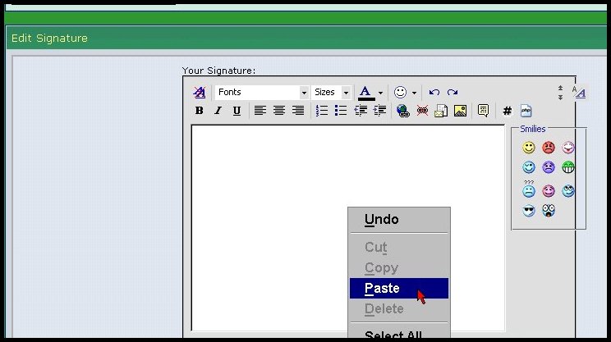The image size is (611, 342).
Task: Click the insert link globe icon
Action: (x=402, y=111)
